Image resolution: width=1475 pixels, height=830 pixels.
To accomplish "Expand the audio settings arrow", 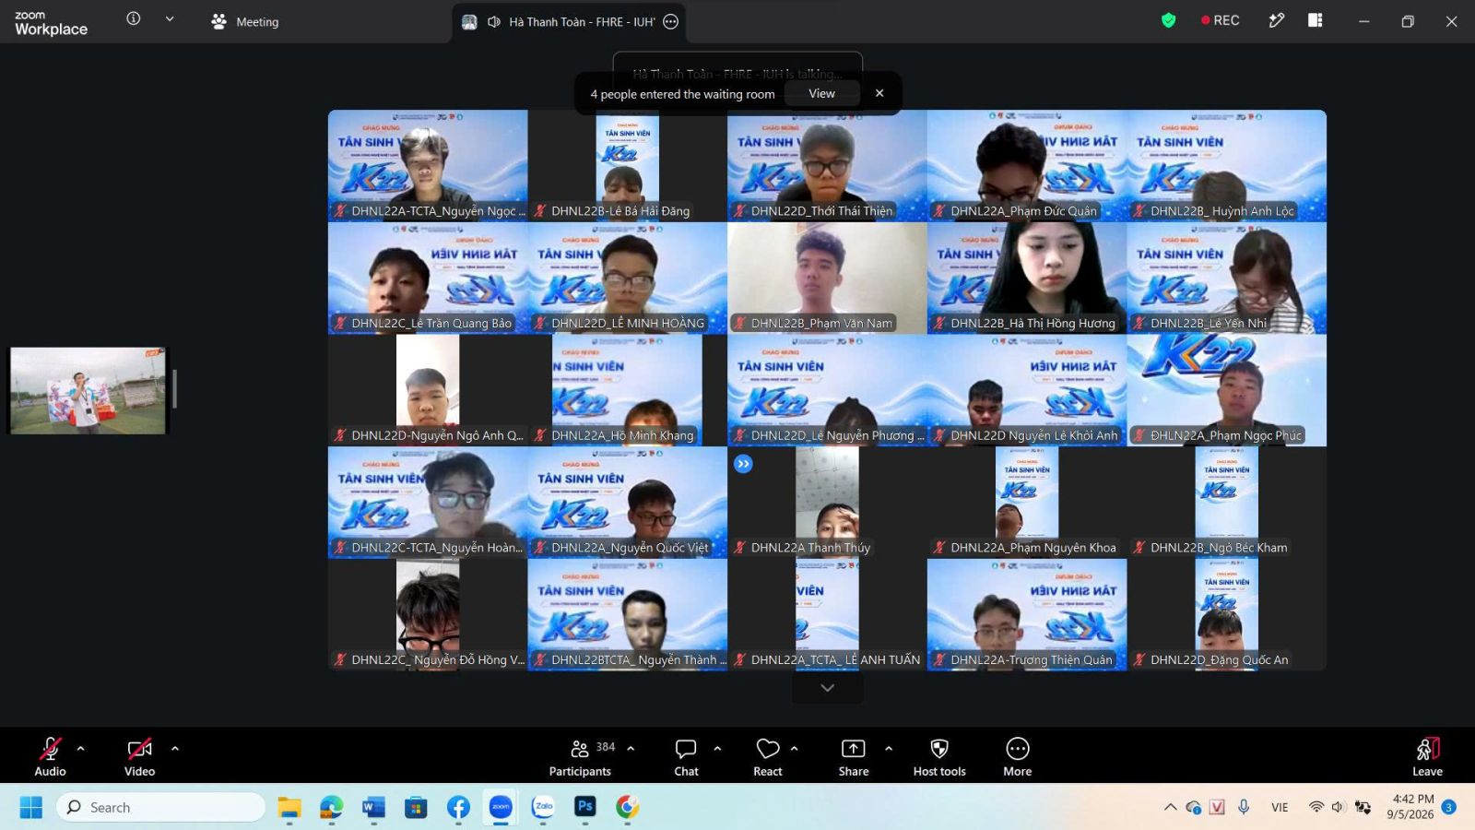I will pos(81,749).
